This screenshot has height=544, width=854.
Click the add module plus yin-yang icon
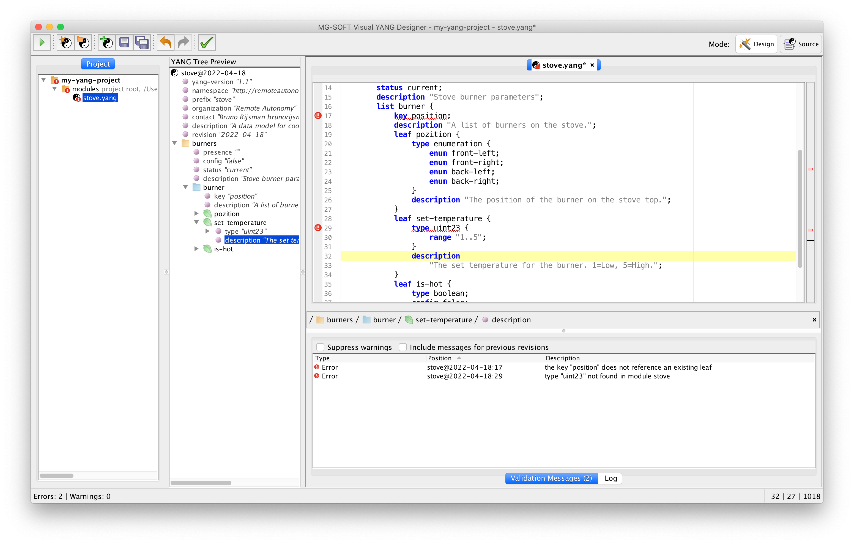click(x=106, y=43)
